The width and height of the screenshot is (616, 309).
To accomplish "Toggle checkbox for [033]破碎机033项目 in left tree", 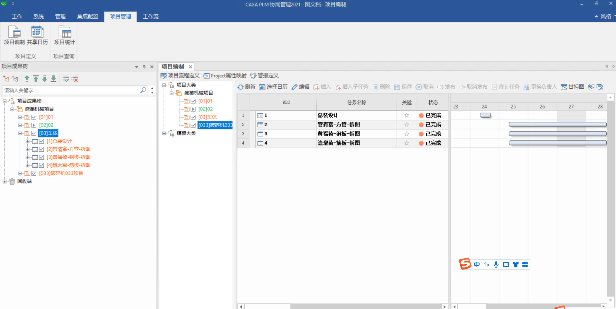I will (x=34, y=173).
